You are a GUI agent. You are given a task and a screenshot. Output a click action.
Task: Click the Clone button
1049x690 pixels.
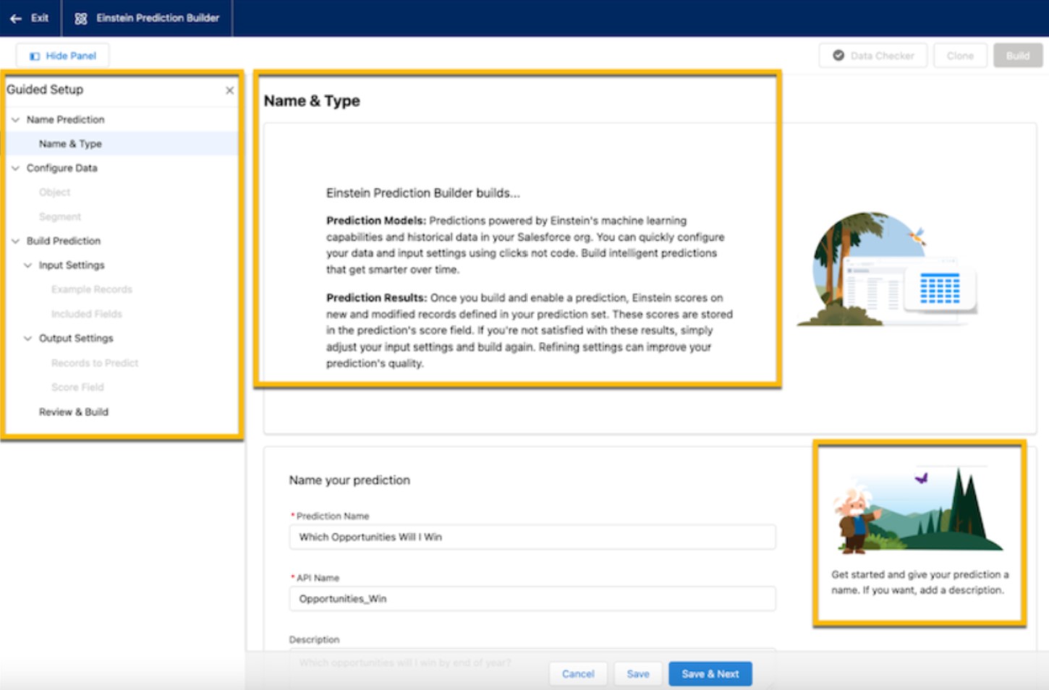pyautogui.click(x=960, y=55)
